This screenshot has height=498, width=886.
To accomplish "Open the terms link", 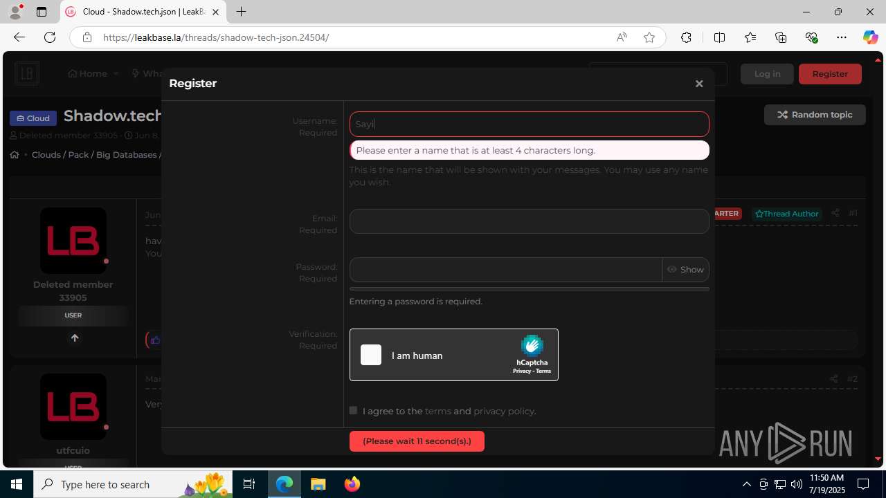I will [437, 411].
